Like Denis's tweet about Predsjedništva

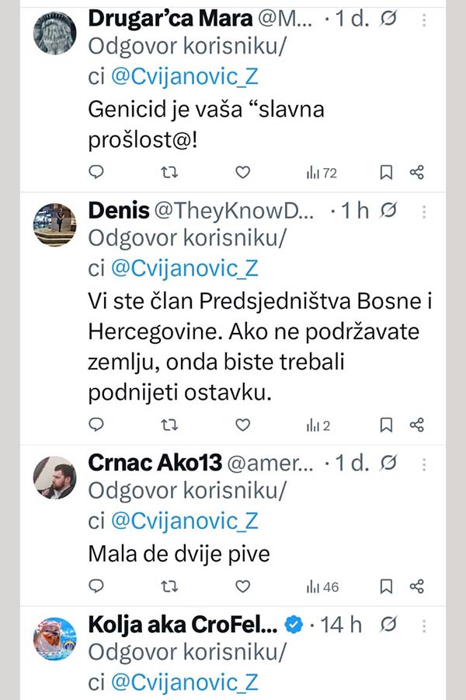click(242, 425)
